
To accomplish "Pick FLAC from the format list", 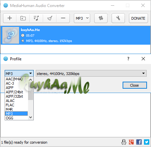I will click(10, 105).
